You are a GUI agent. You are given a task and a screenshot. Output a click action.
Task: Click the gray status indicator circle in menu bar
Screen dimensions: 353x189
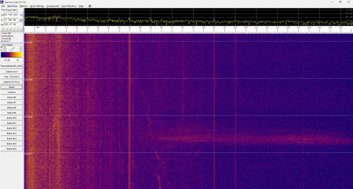coord(90,6)
